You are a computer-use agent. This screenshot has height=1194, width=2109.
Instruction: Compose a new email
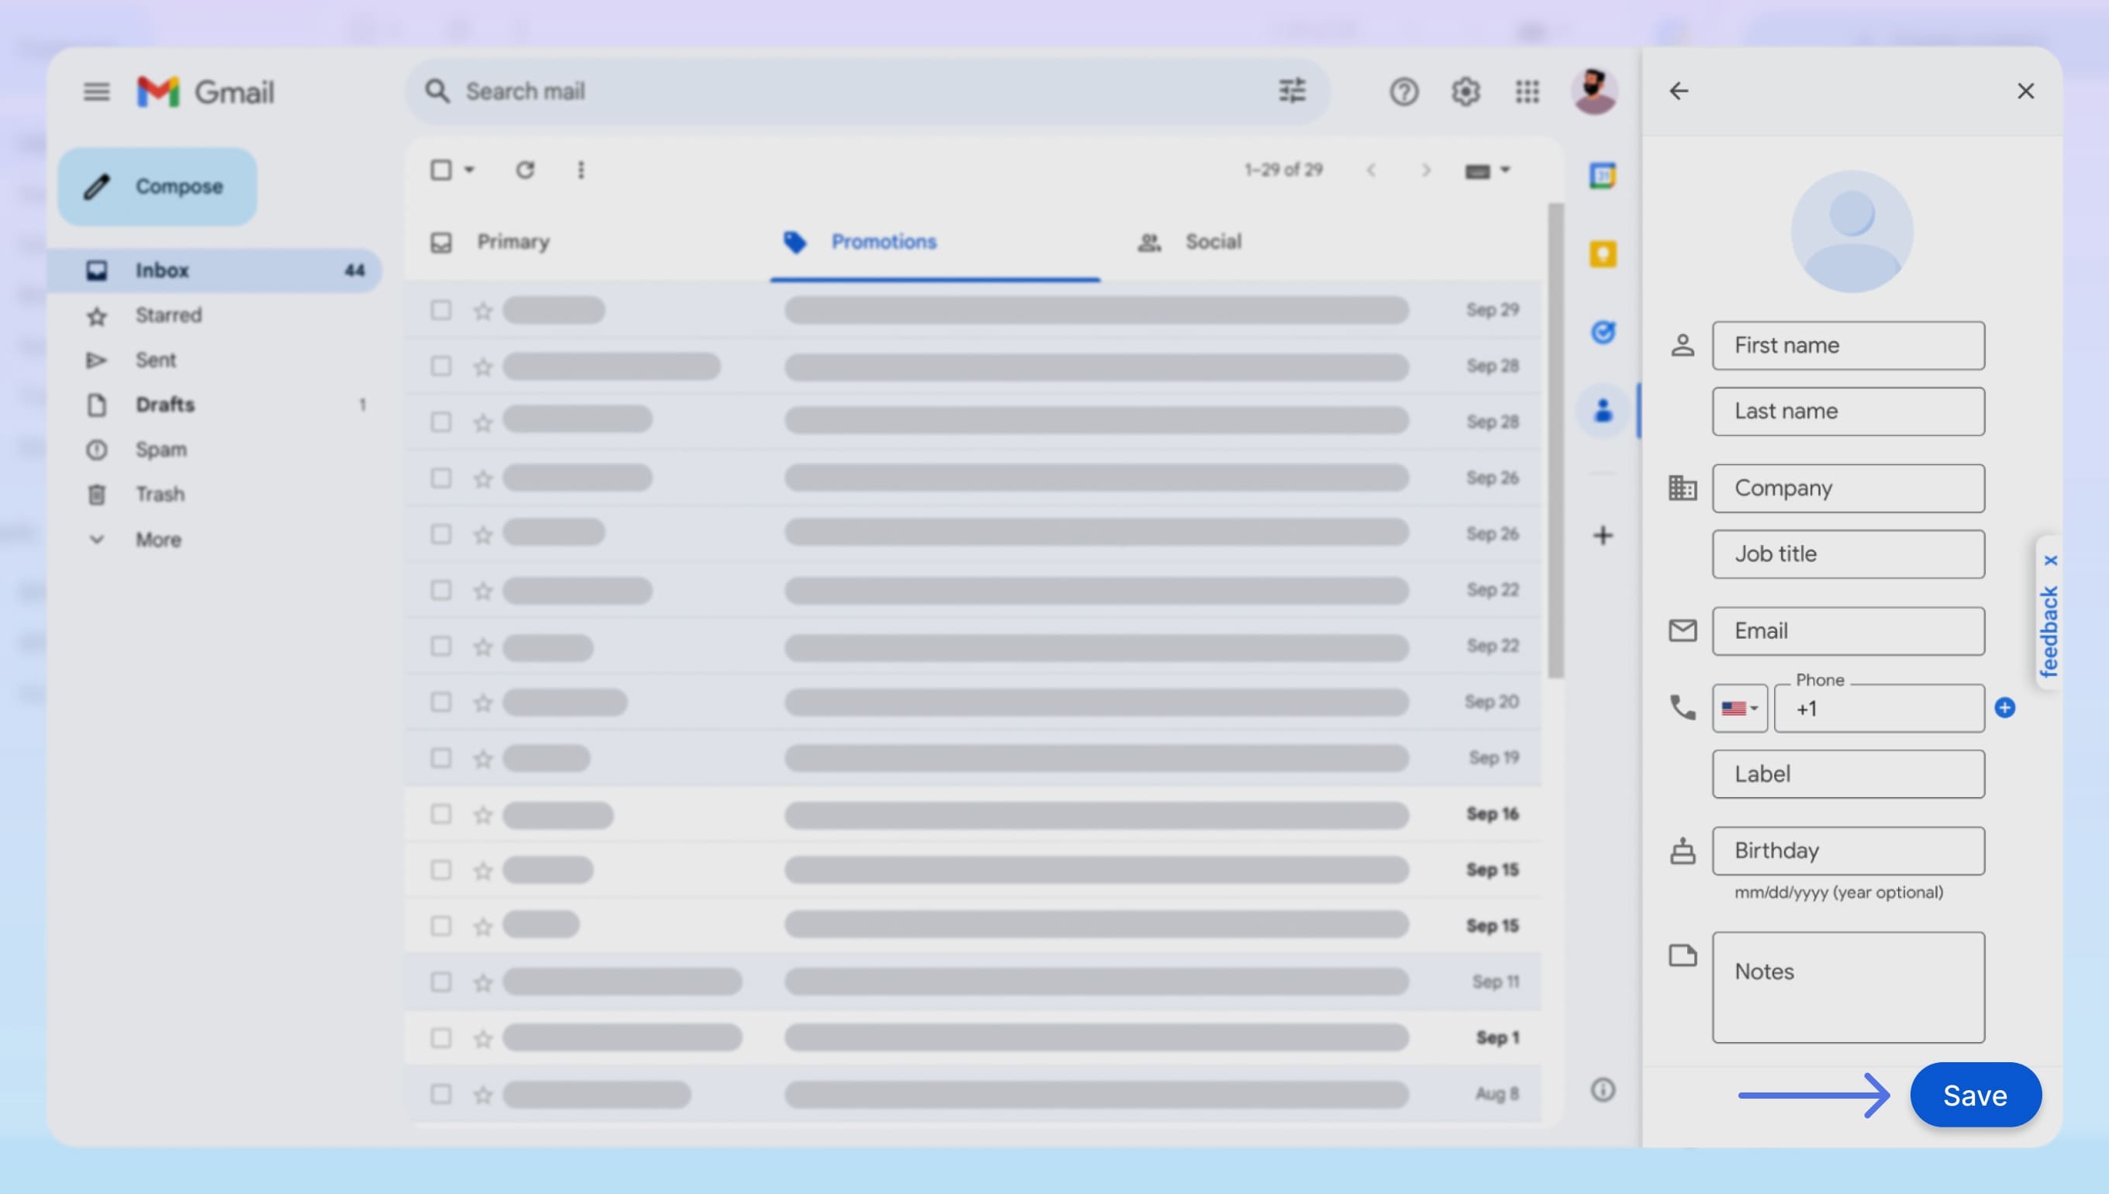(x=157, y=186)
